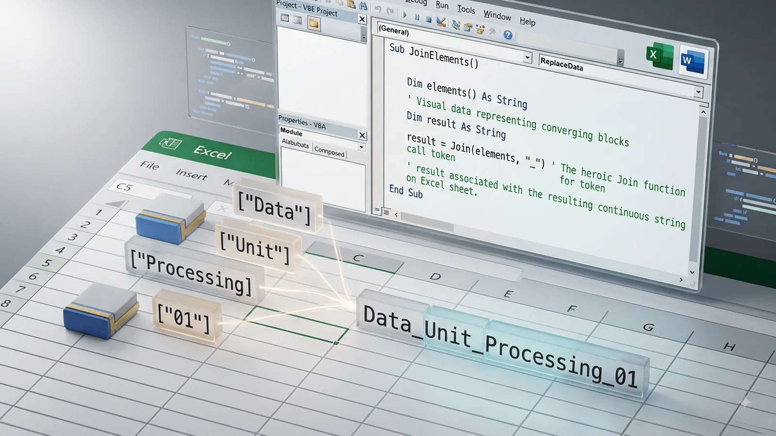The width and height of the screenshot is (776, 436).
Task: Click the code scrollbar up arrow
Action: point(703,112)
